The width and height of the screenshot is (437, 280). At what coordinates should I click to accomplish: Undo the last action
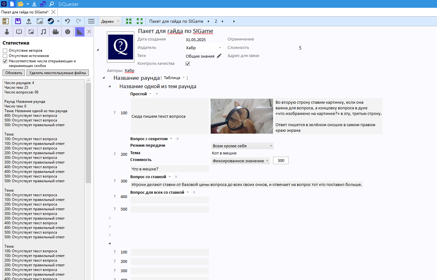coord(67,21)
